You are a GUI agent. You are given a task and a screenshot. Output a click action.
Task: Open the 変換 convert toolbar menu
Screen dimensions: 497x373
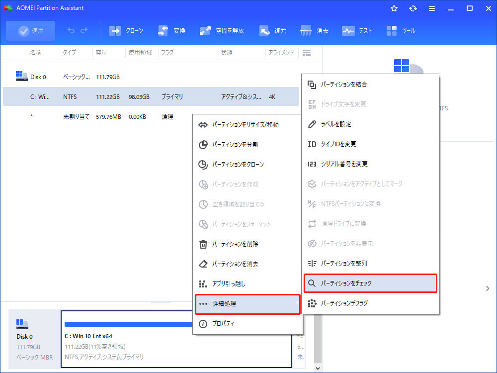(x=171, y=31)
